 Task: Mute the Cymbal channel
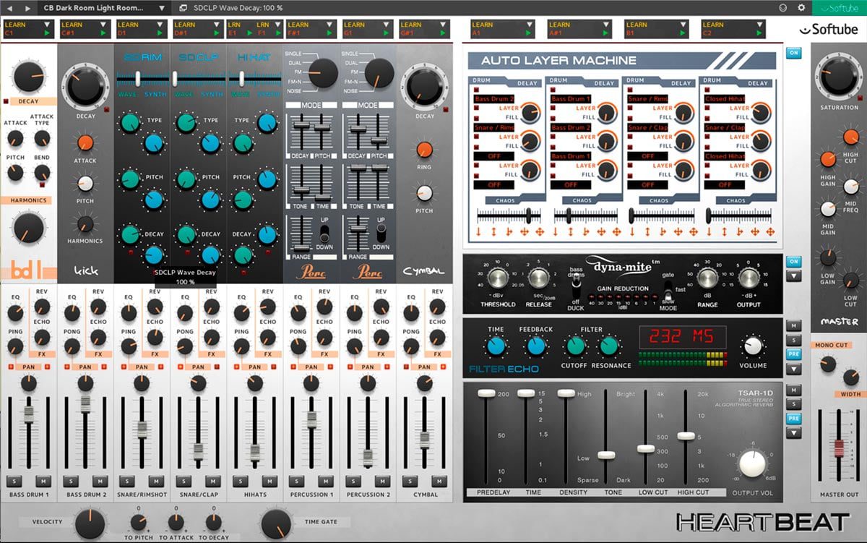click(439, 482)
